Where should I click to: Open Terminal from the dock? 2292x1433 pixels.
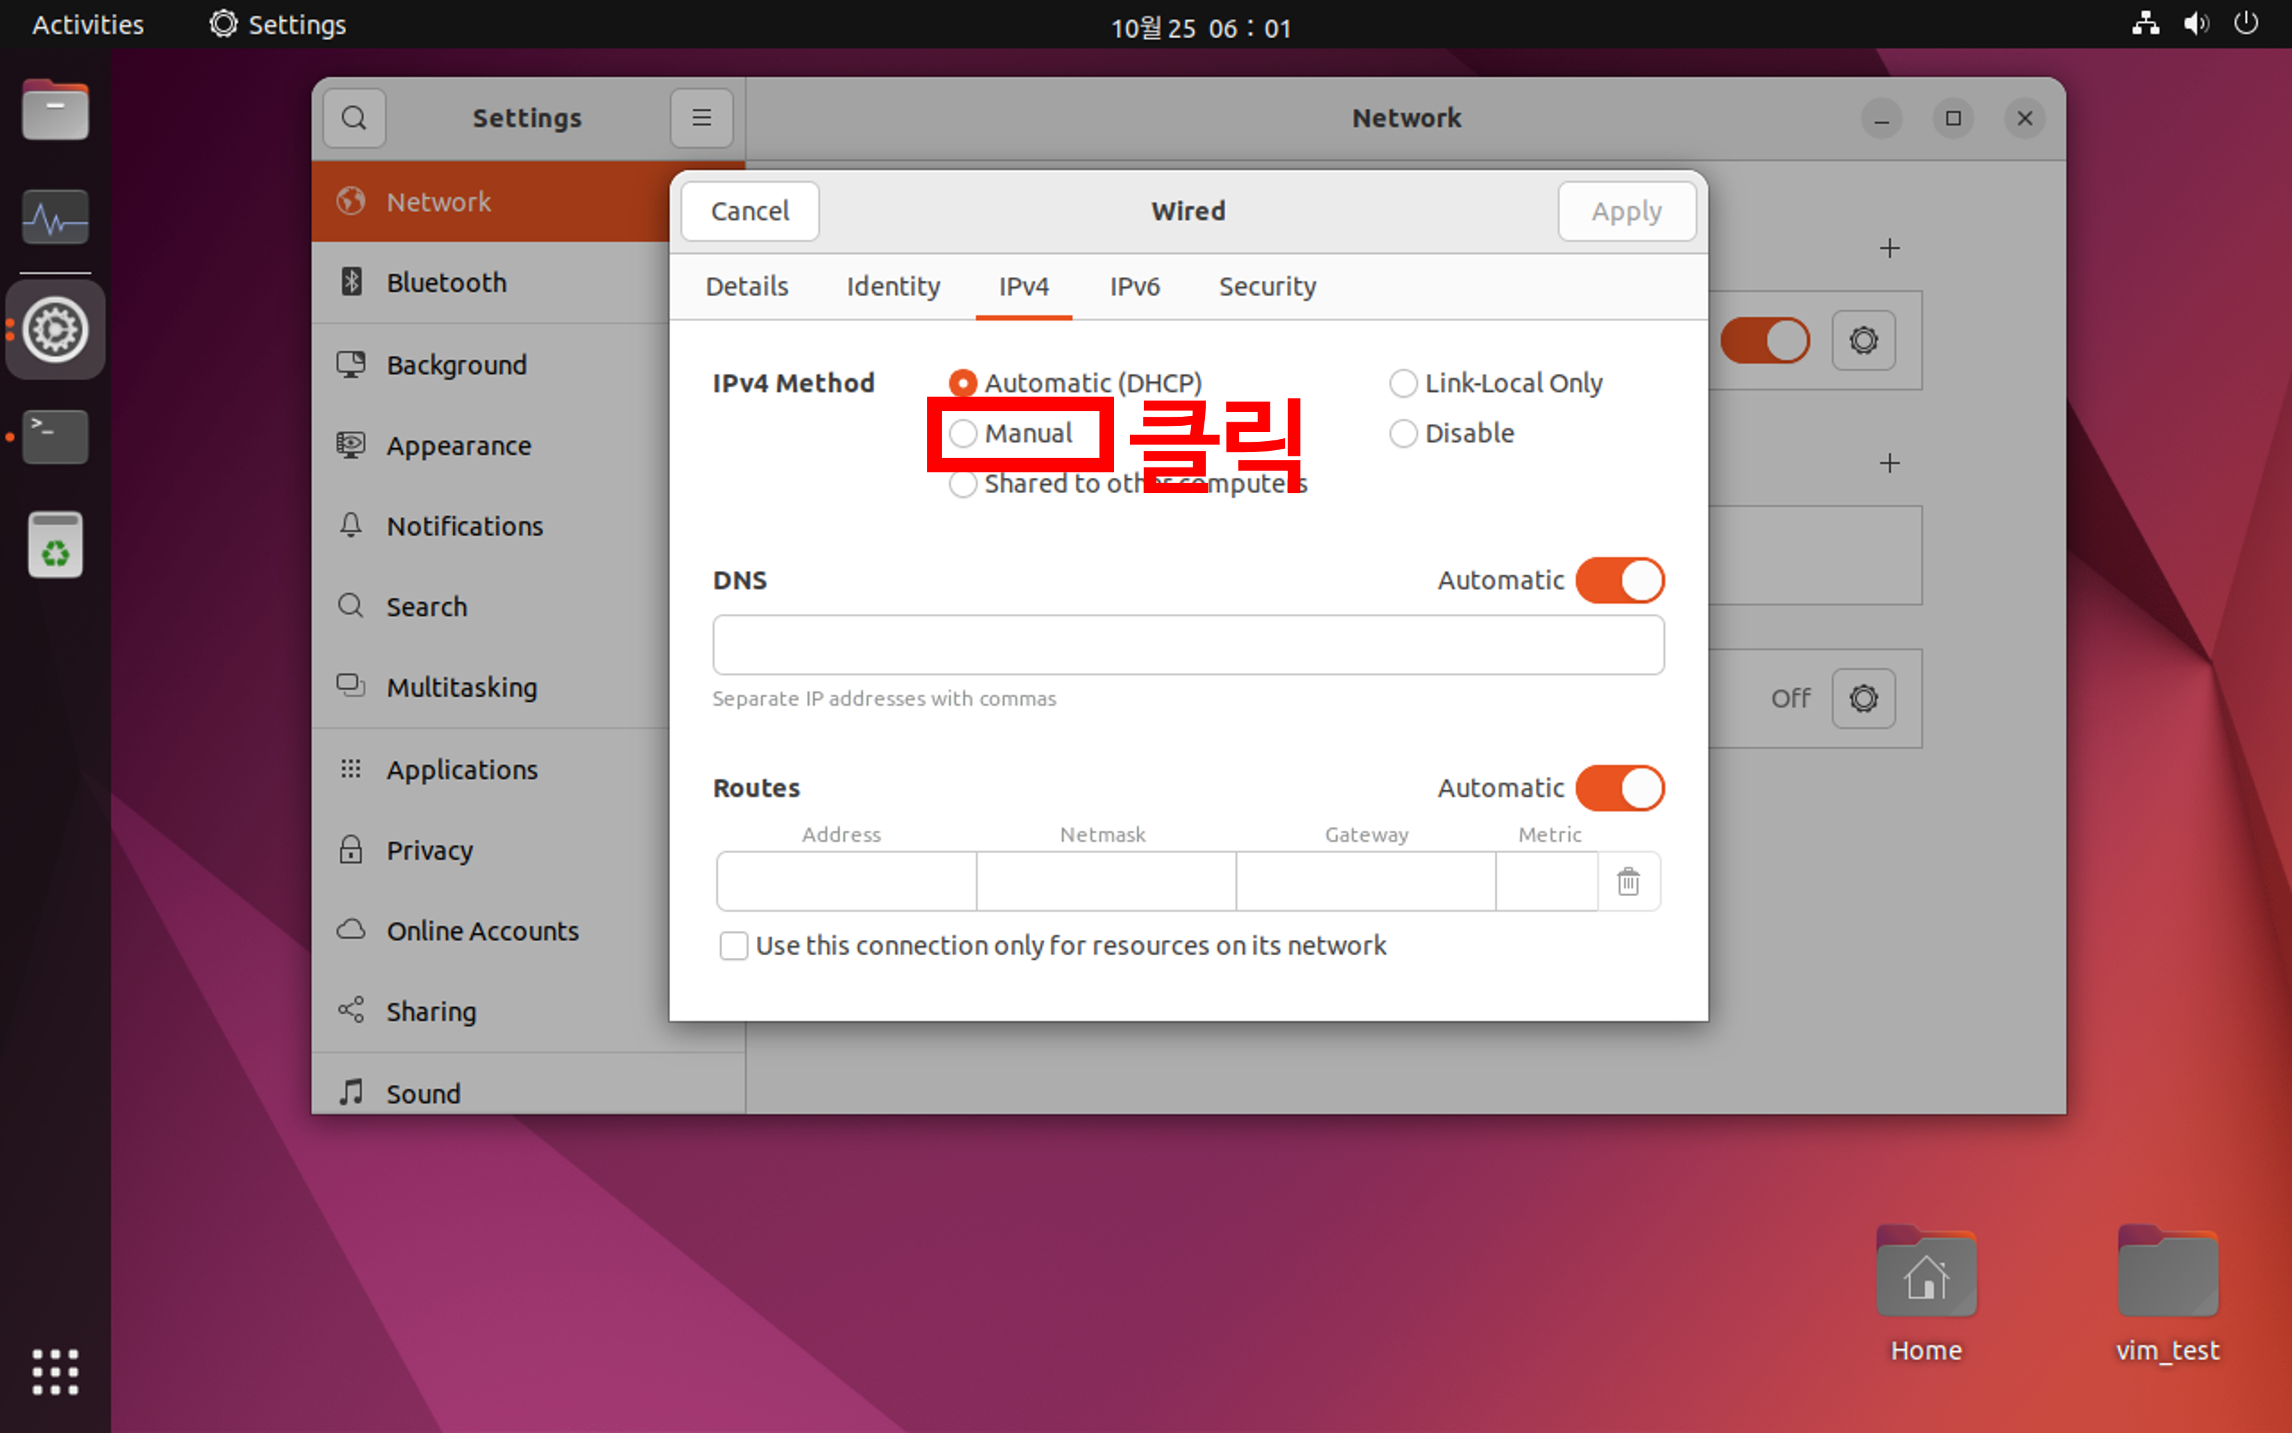[x=55, y=436]
